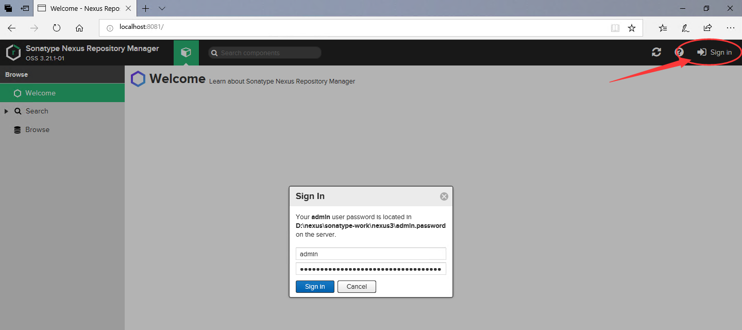
Task: Click the tabs you've set aside icon
Action: pyautogui.click(x=8, y=8)
